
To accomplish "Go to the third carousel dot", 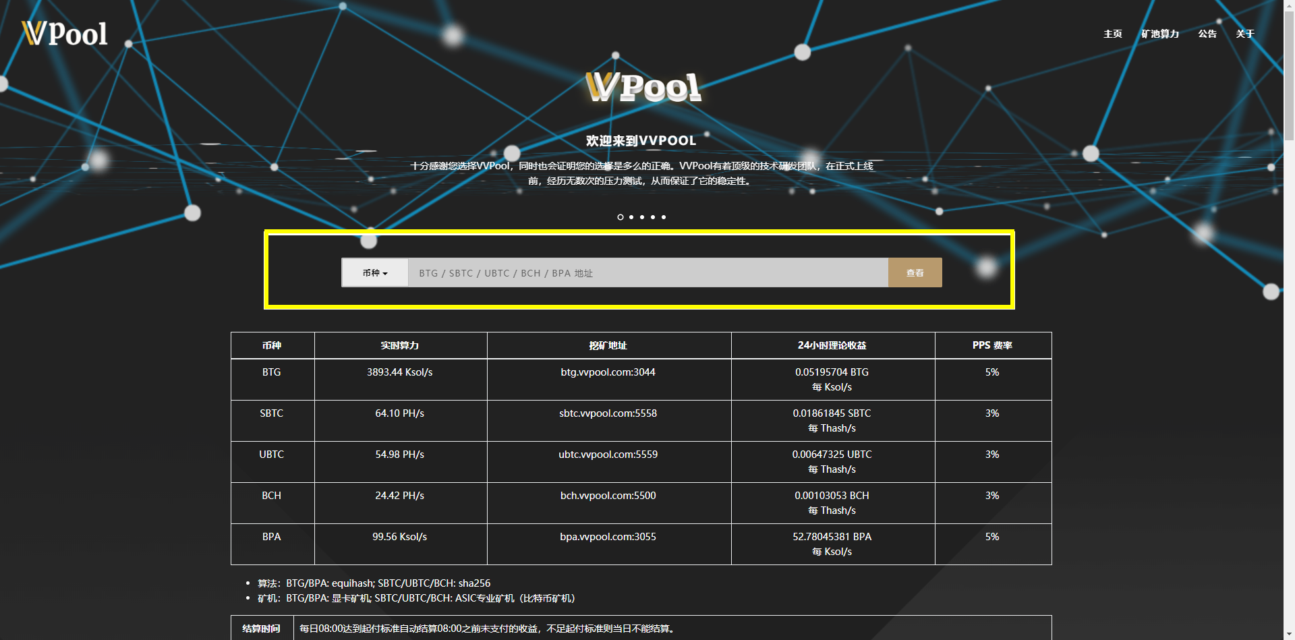I will tap(642, 217).
